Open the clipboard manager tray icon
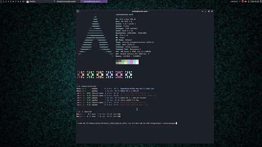Viewport: 262px width, 147px height. coord(261,1)
